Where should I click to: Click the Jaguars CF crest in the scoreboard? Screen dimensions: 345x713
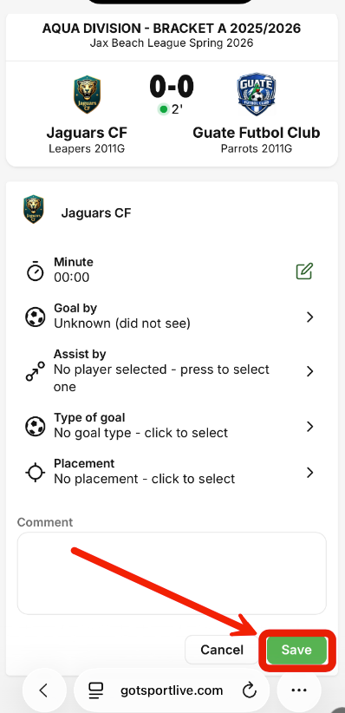pyautogui.click(x=87, y=95)
